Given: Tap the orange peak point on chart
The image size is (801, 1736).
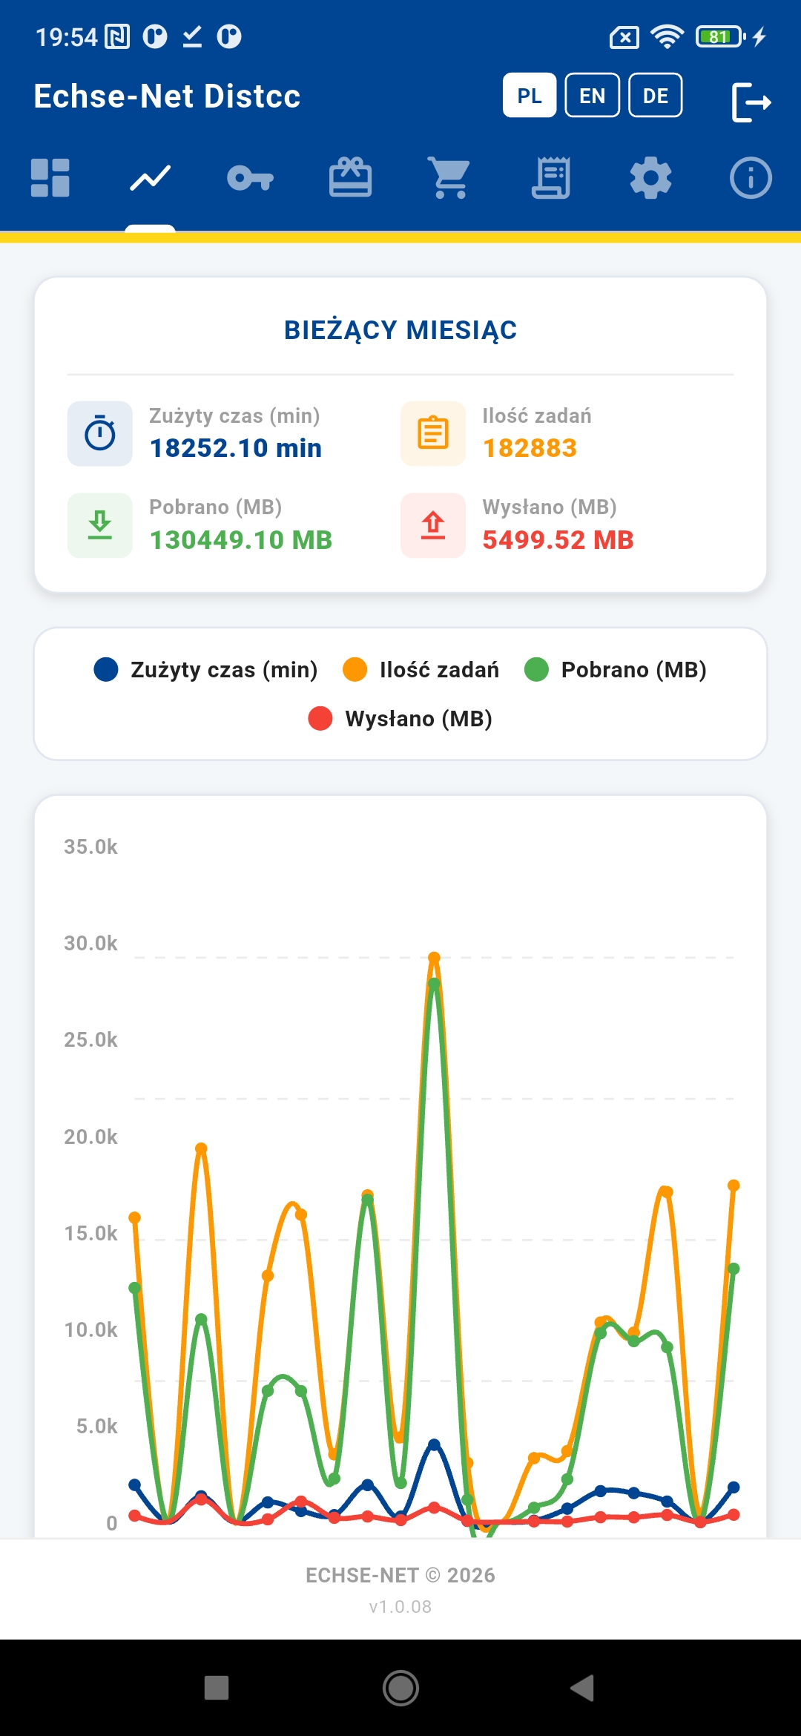Looking at the screenshot, I should [x=435, y=958].
